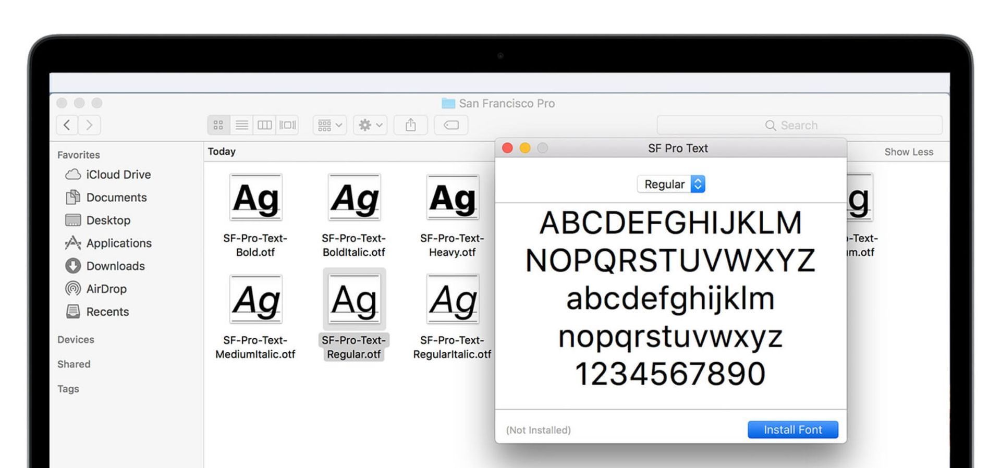Switch to list view
The image size is (1001, 468).
(241, 125)
